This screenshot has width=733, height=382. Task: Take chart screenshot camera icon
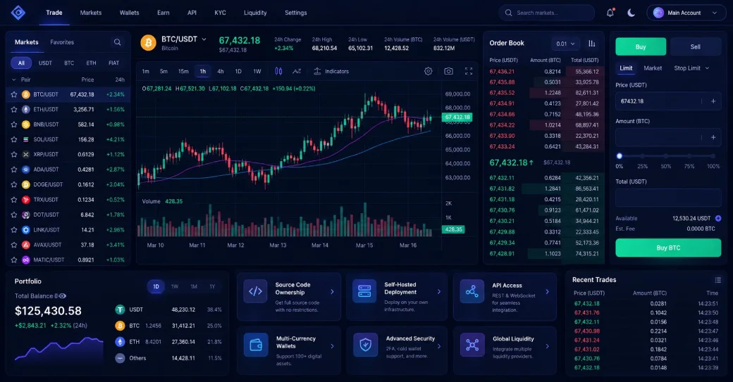click(x=448, y=71)
